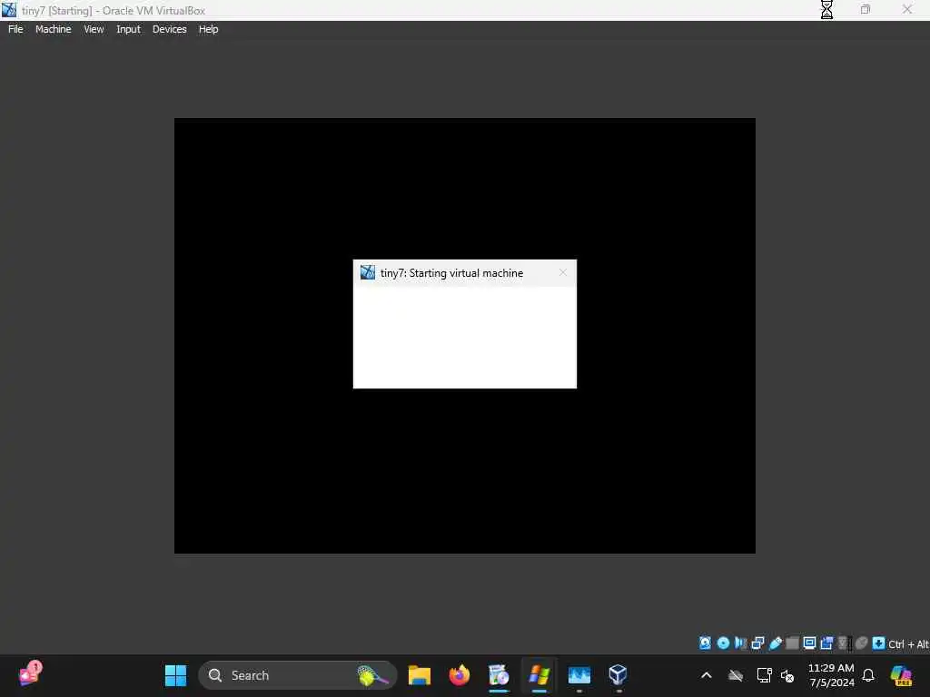Close the tiny7 VirtualBox window
930x697 pixels.
pos(907,9)
